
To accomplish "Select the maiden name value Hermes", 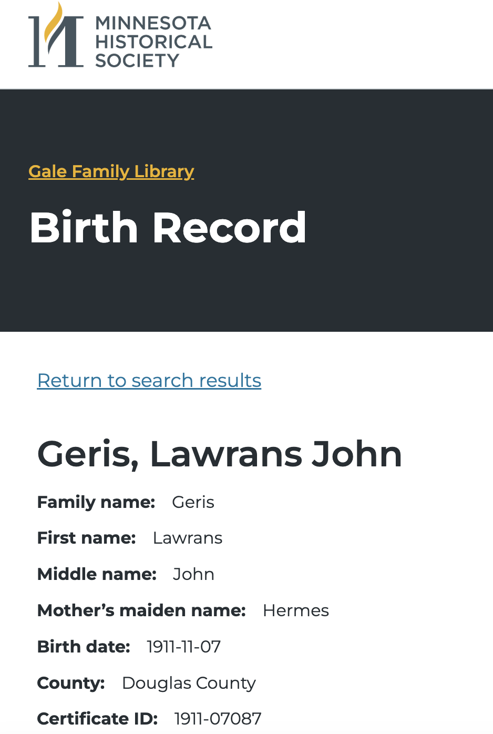I will [x=296, y=610].
